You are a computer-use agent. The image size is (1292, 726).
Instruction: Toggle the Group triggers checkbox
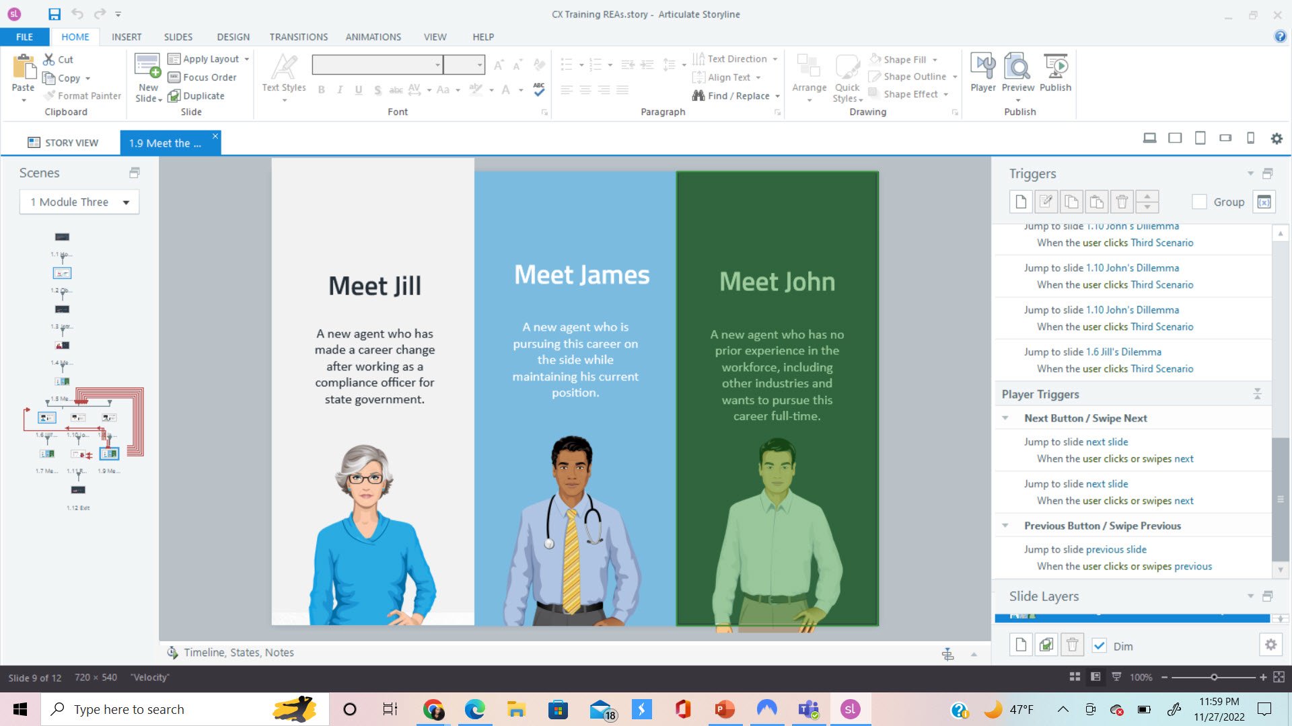(x=1198, y=202)
